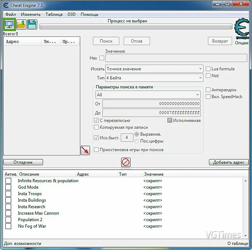Click the Пр... column header in results
Viewport: 252px width, 250px height.
pos(69,41)
